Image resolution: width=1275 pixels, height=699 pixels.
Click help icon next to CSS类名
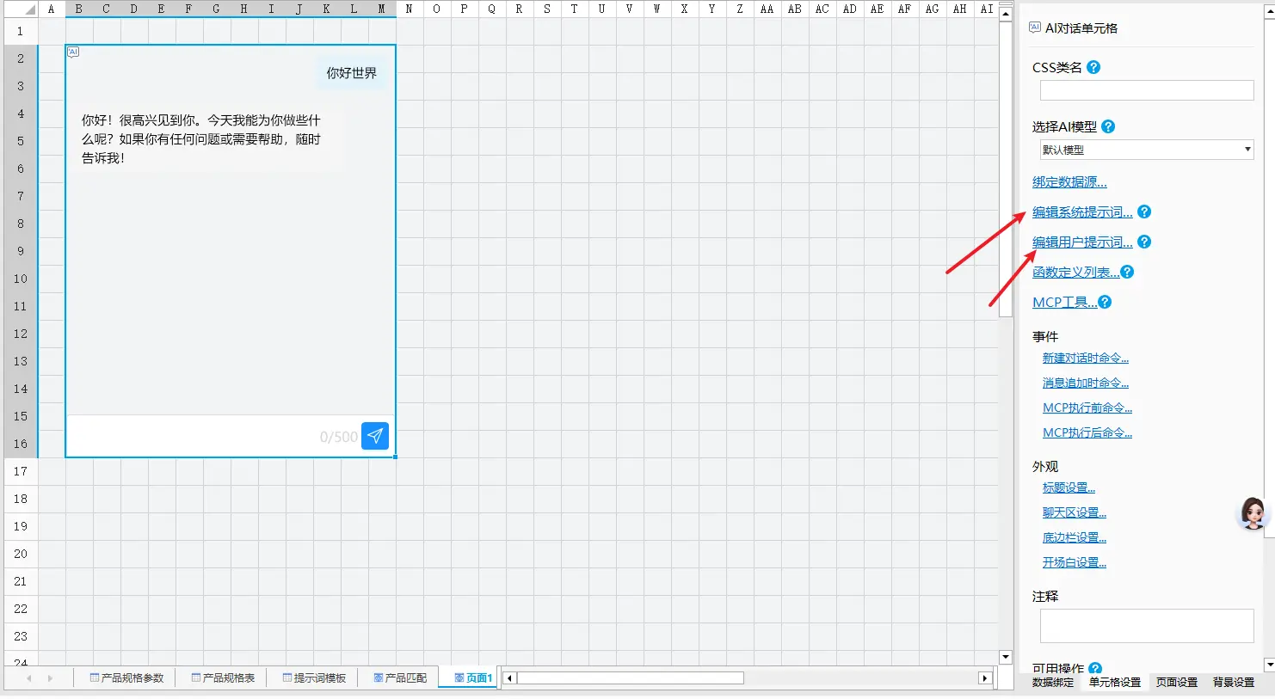coord(1093,67)
